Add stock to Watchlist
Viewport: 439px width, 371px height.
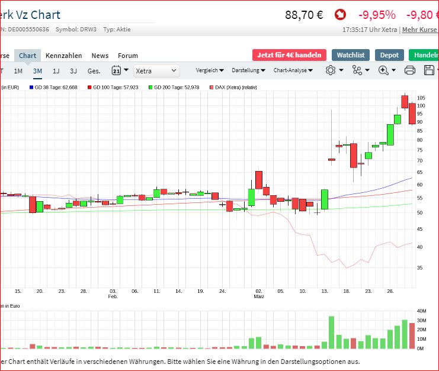pos(350,55)
